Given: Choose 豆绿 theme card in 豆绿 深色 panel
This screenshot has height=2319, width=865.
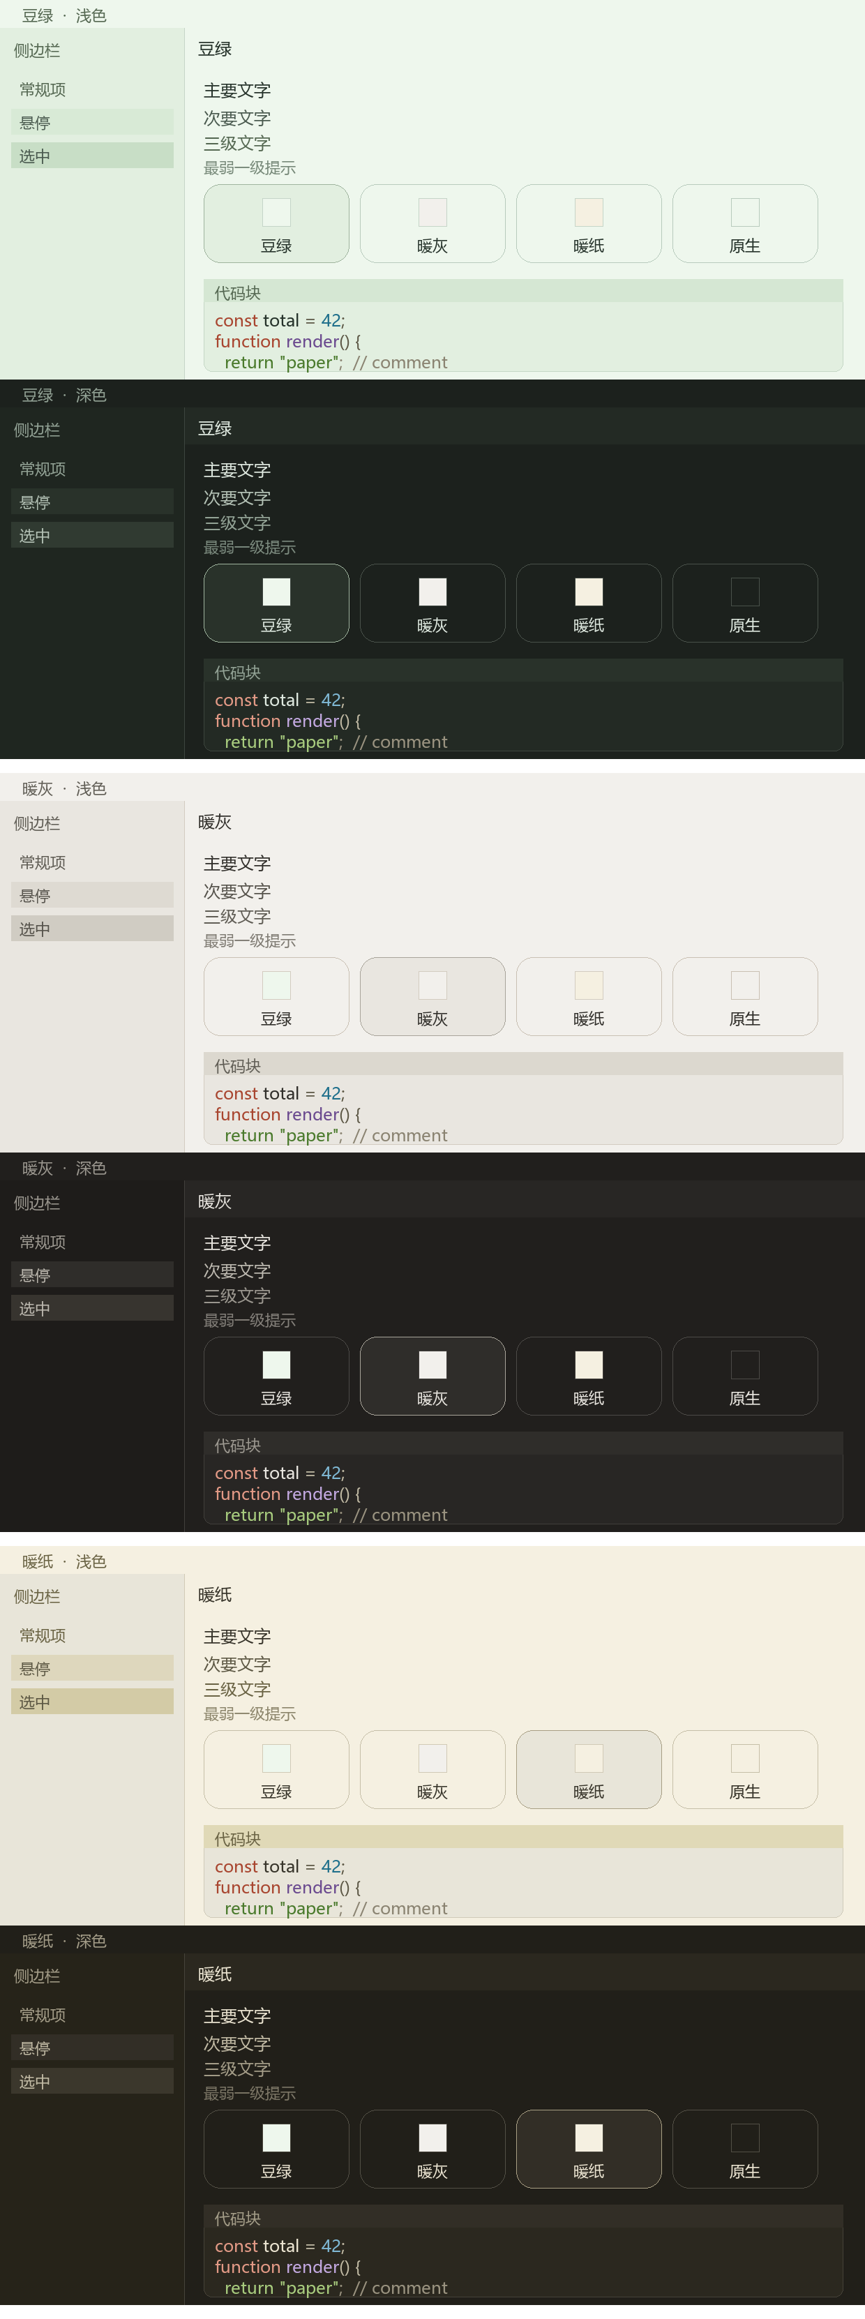Looking at the screenshot, I should click(276, 602).
